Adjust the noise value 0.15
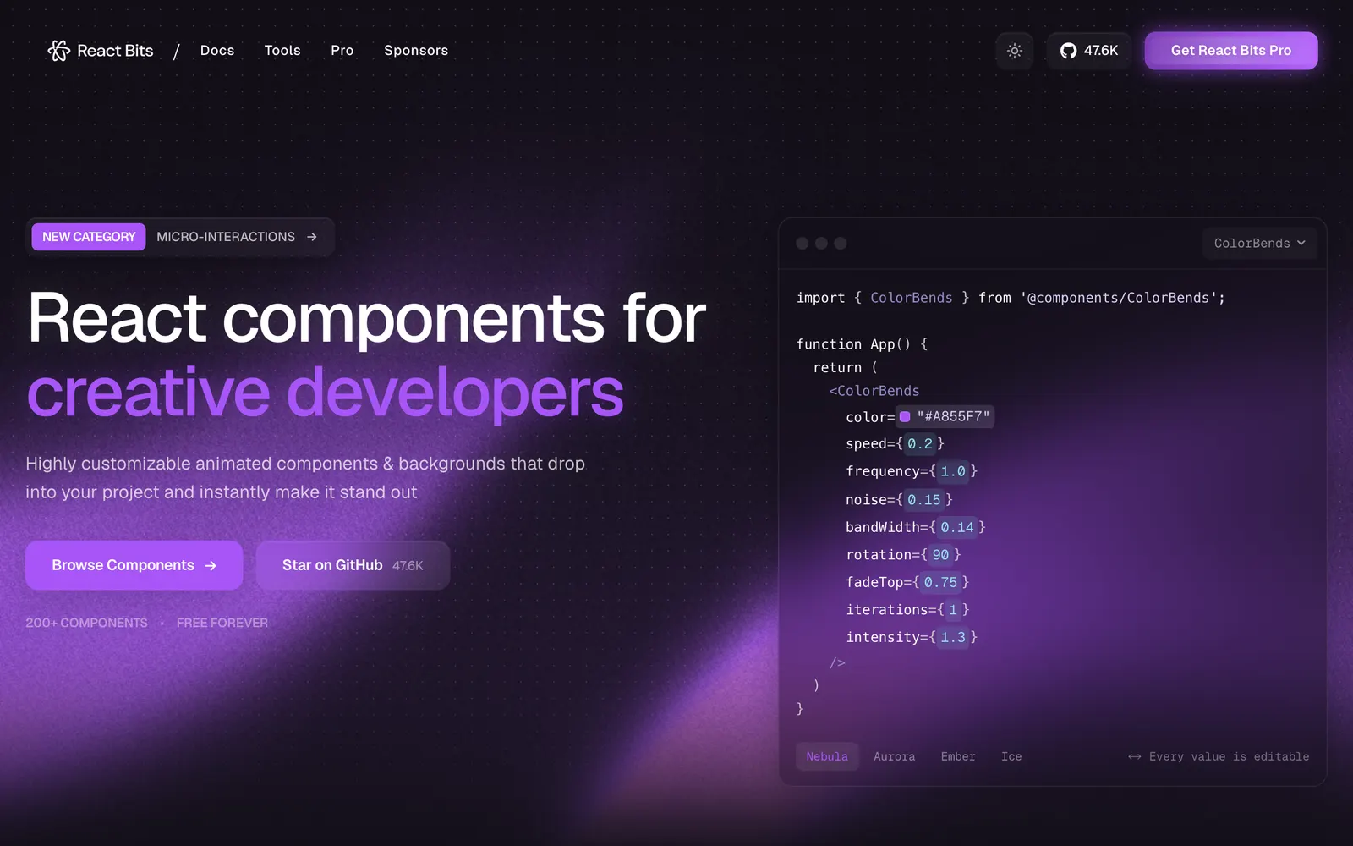 [923, 500]
